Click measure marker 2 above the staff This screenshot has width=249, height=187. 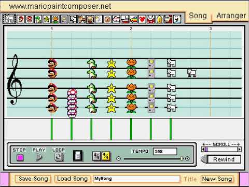coord(131,29)
